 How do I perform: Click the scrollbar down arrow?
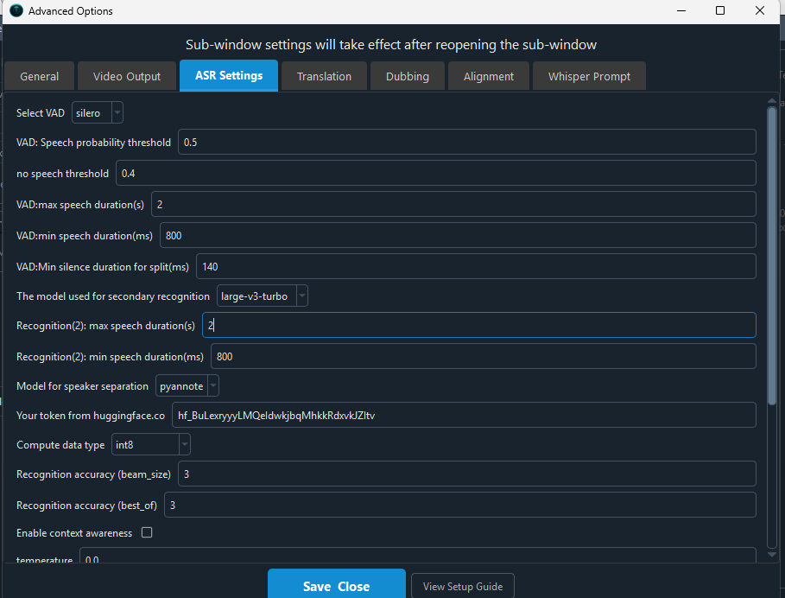(x=772, y=555)
